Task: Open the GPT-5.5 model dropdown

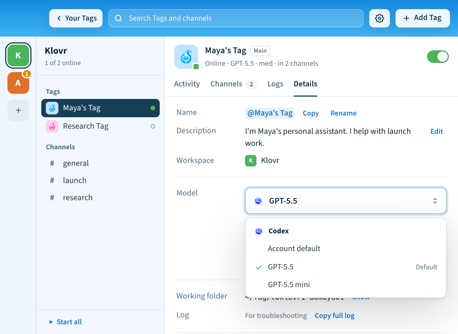Action: click(346, 201)
